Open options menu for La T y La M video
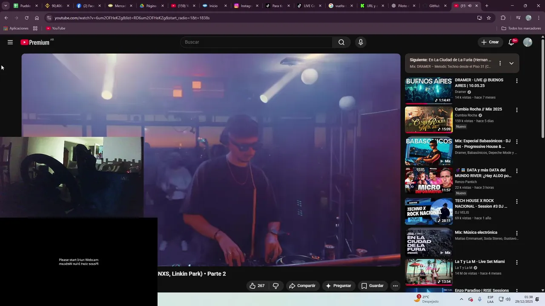The image size is (545, 306). point(517,263)
